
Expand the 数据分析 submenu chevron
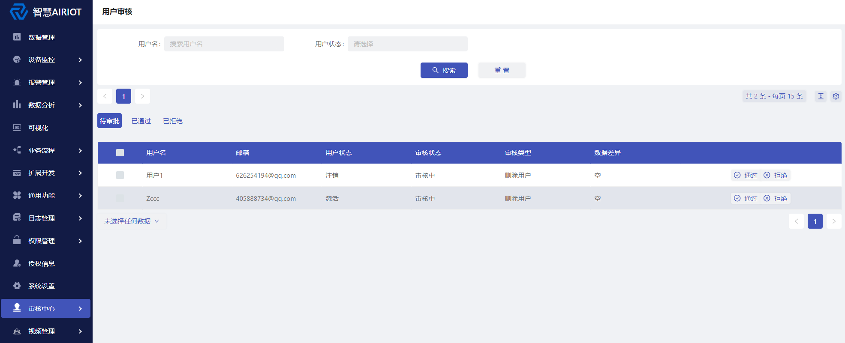coord(80,105)
